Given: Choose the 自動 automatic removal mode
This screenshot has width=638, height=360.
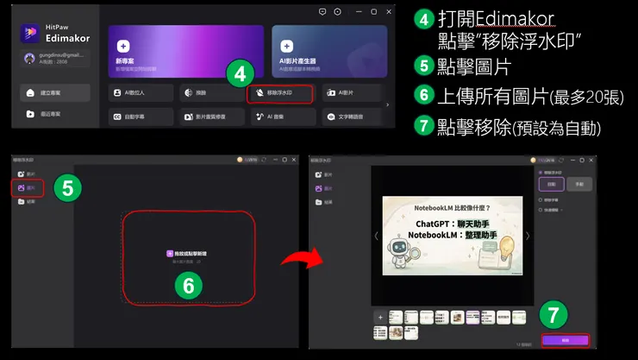Looking at the screenshot, I should tap(551, 184).
